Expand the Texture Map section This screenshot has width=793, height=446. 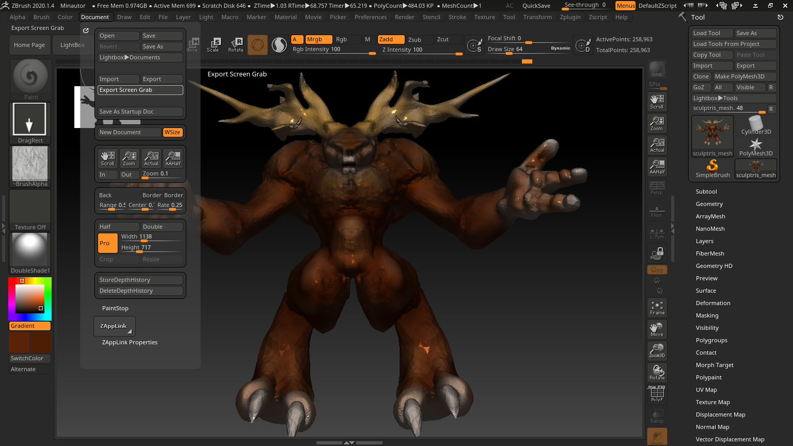(713, 402)
